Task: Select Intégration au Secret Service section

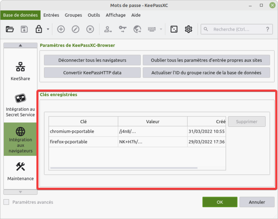Action: tap(21, 105)
